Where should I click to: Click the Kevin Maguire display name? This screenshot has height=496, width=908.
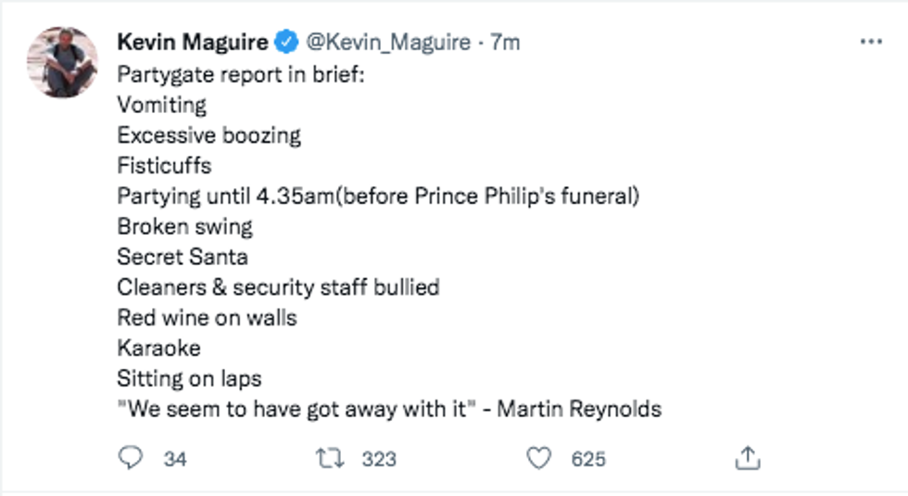193,43
